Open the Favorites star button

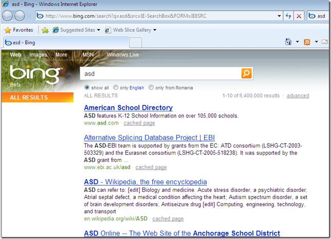click(19, 30)
